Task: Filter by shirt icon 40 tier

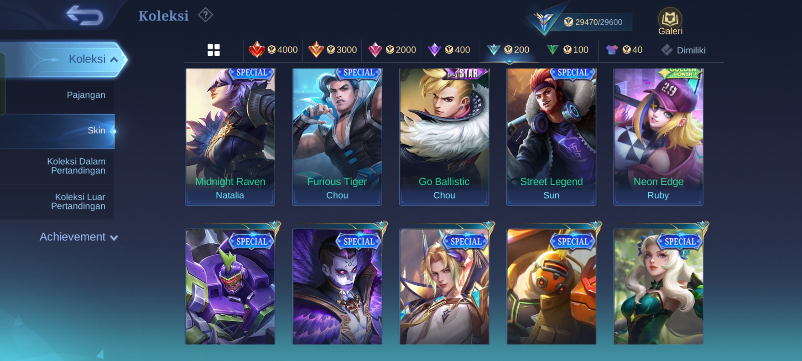Action: [624, 50]
